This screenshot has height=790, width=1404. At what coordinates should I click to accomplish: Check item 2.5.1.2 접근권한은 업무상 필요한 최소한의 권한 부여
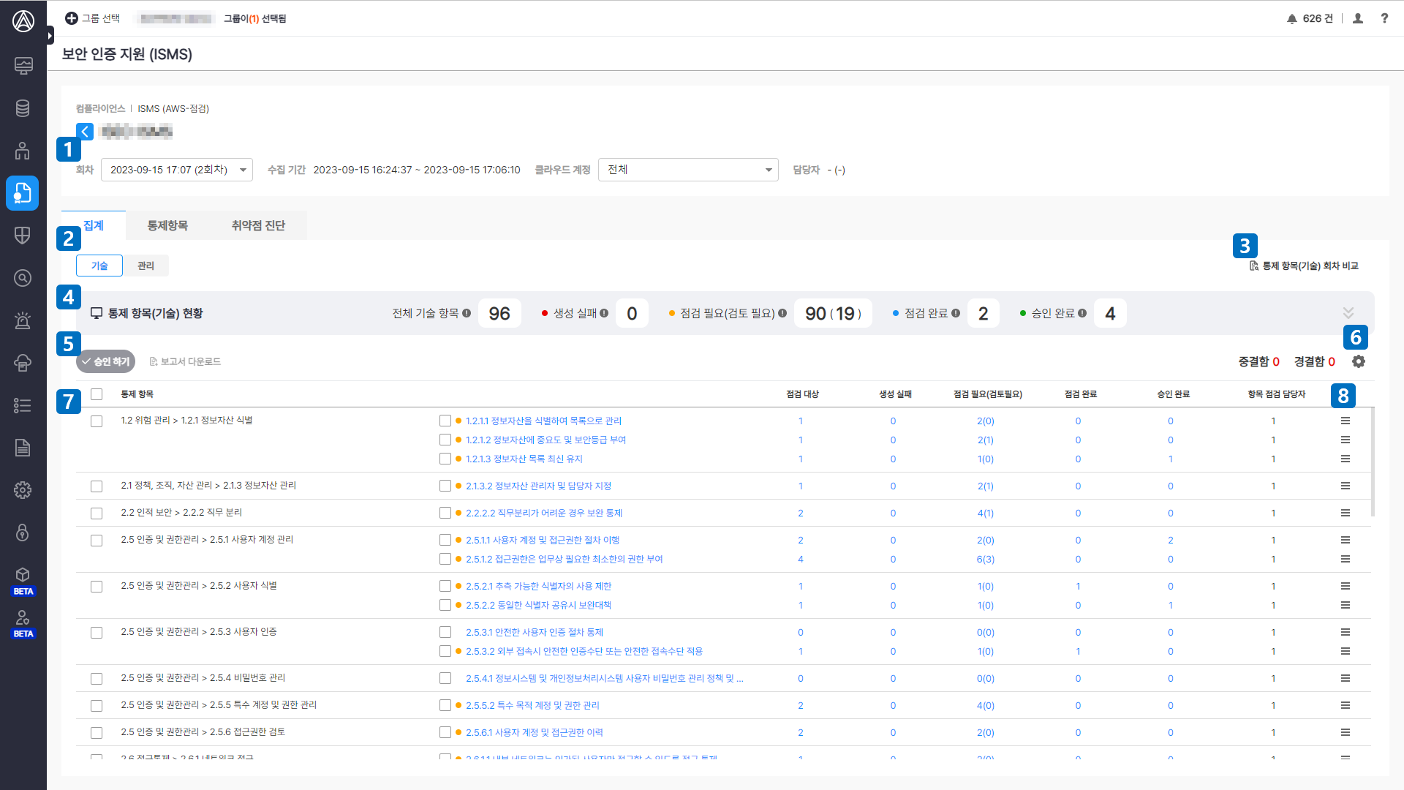tap(445, 559)
